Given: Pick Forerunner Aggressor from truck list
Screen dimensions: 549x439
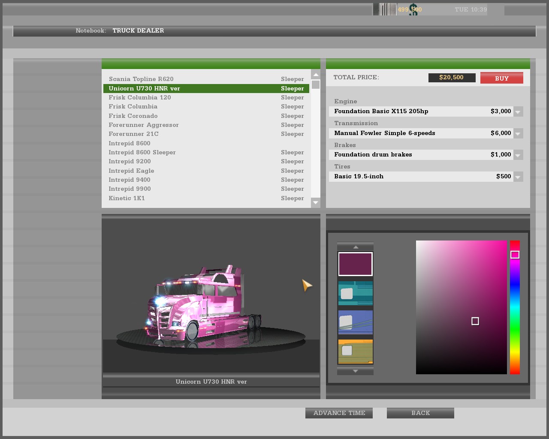Looking at the screenshot, I should (144, 125).
